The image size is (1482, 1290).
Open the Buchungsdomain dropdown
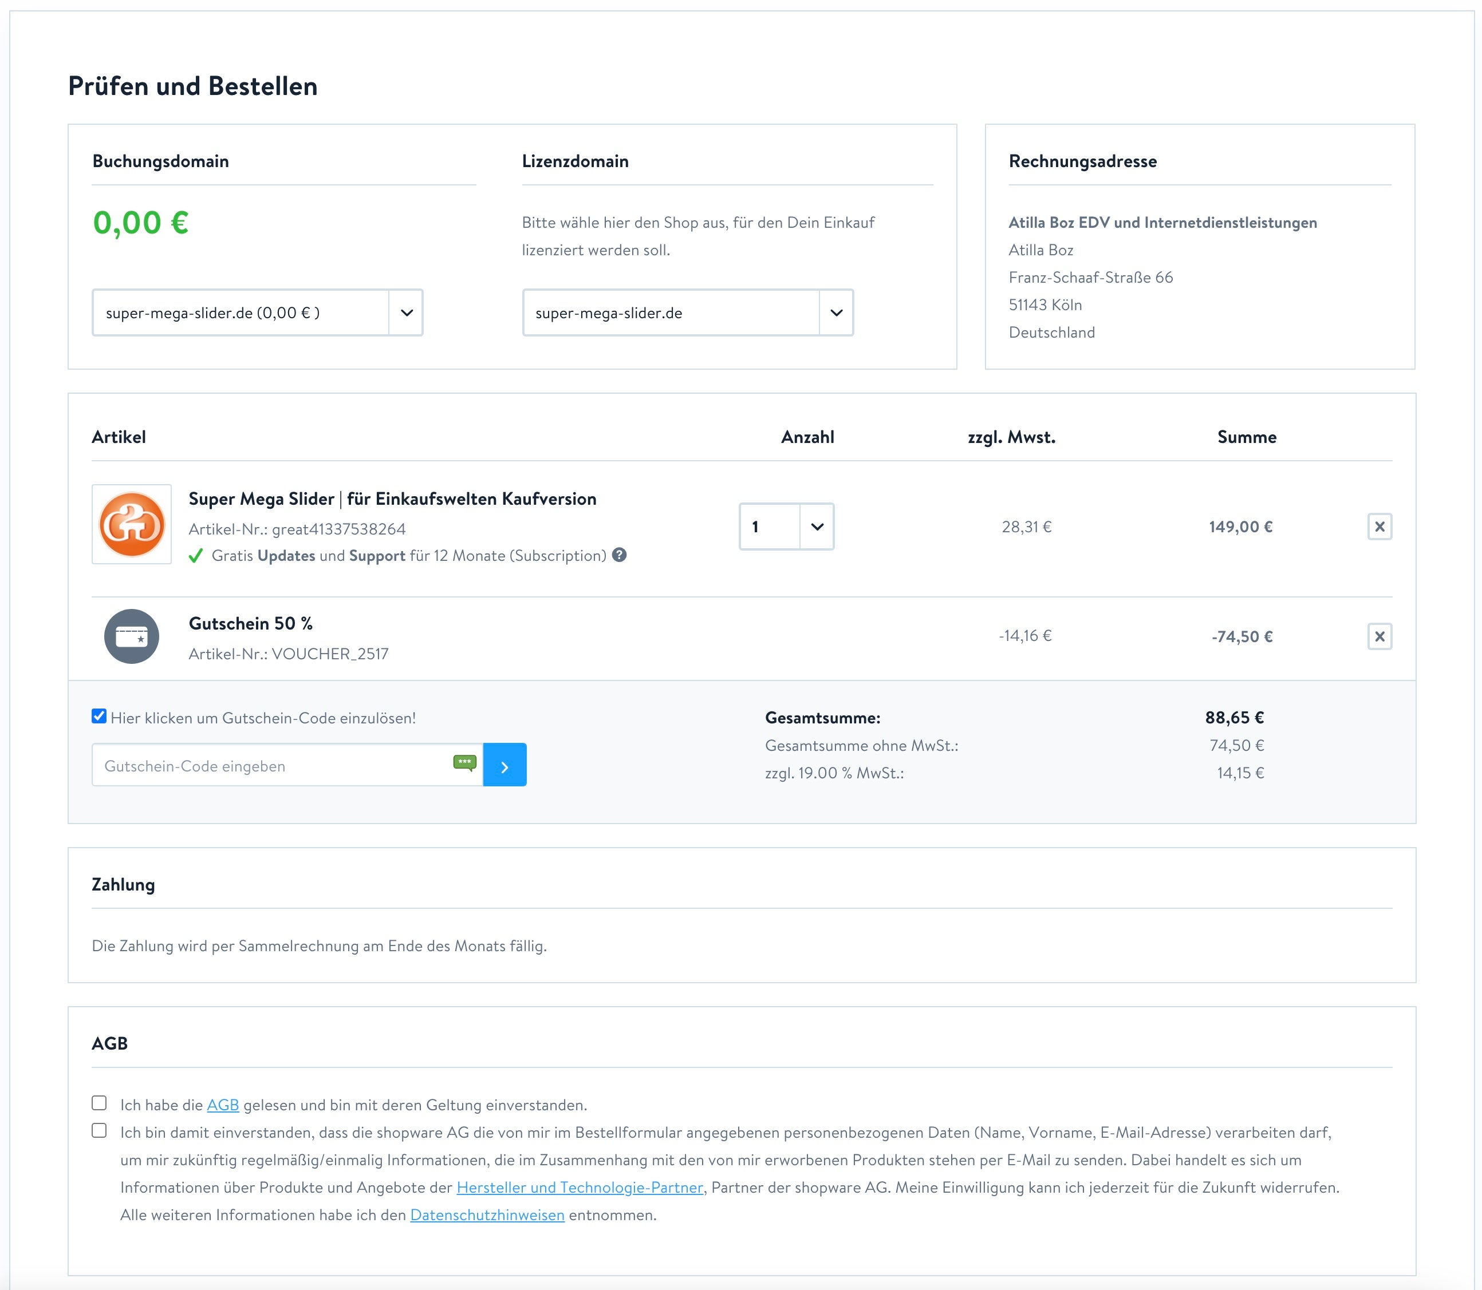pyautogui.click(x=257, y=312)
